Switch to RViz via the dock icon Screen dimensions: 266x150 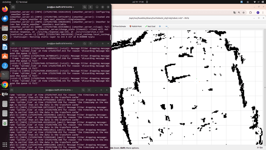(x=5, y=94)
